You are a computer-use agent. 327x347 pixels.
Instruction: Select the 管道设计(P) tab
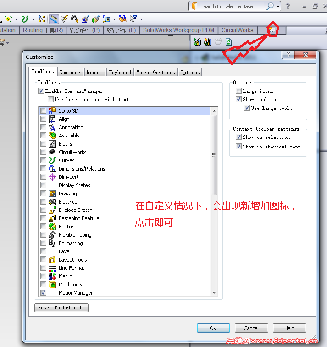pyautogui.click(x=85, y=30)
